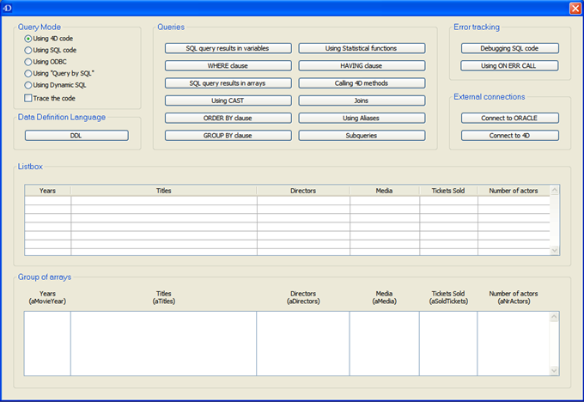Click the Joins button
This screenshot has height=402, width=584.
point(362,100)
